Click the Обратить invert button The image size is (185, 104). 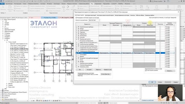tap(98, 70)
